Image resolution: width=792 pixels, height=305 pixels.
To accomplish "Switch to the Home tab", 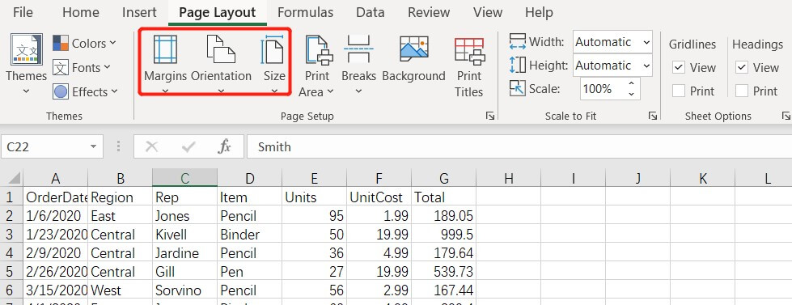I will 80,12.
